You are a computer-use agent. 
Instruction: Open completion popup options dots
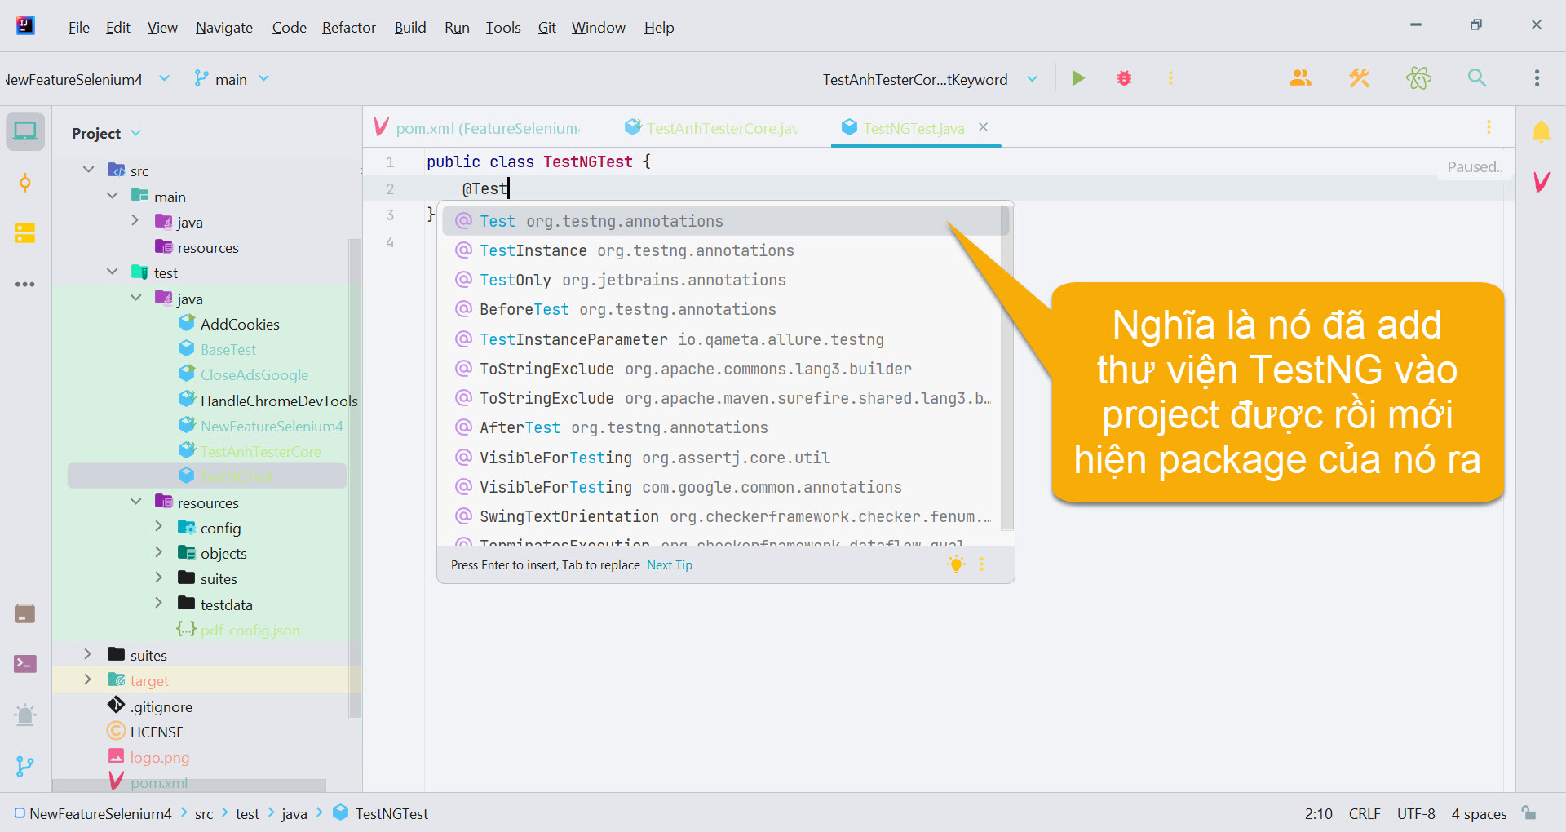pos(981,564)
